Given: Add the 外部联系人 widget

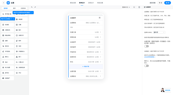Looking at the screenshot, I should click(x=21, y=51).
